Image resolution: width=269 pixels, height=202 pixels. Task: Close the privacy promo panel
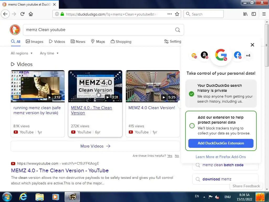[252, 45]
